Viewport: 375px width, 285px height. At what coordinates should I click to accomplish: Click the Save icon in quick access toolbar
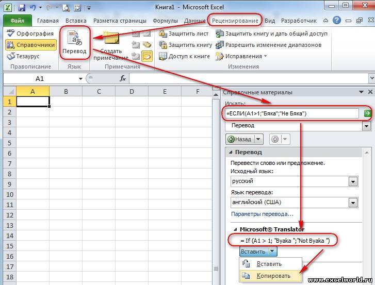pyautogui.click(x=22, y=8)
